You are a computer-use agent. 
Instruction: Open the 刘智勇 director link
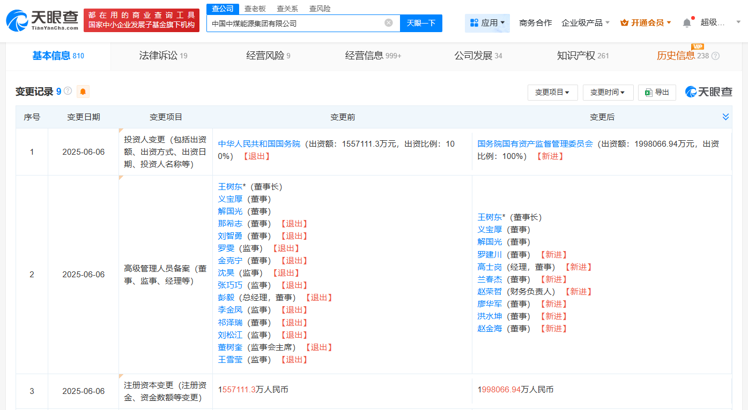coord(230,236)
